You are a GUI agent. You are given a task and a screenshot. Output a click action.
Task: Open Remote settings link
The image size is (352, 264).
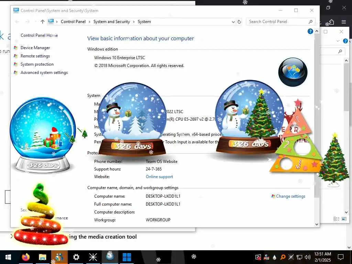(x=35, y=56)
